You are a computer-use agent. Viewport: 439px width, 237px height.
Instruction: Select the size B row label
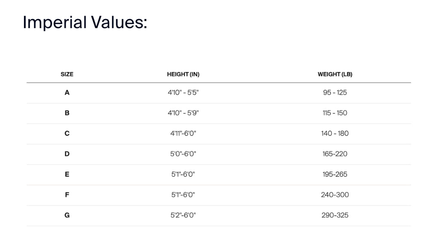(x=67, y=113)
